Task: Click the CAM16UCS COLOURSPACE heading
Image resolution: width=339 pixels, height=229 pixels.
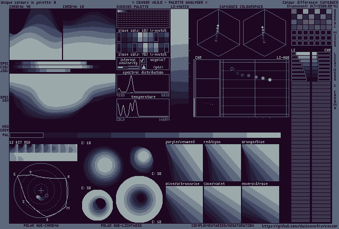Action: [241, 7]
